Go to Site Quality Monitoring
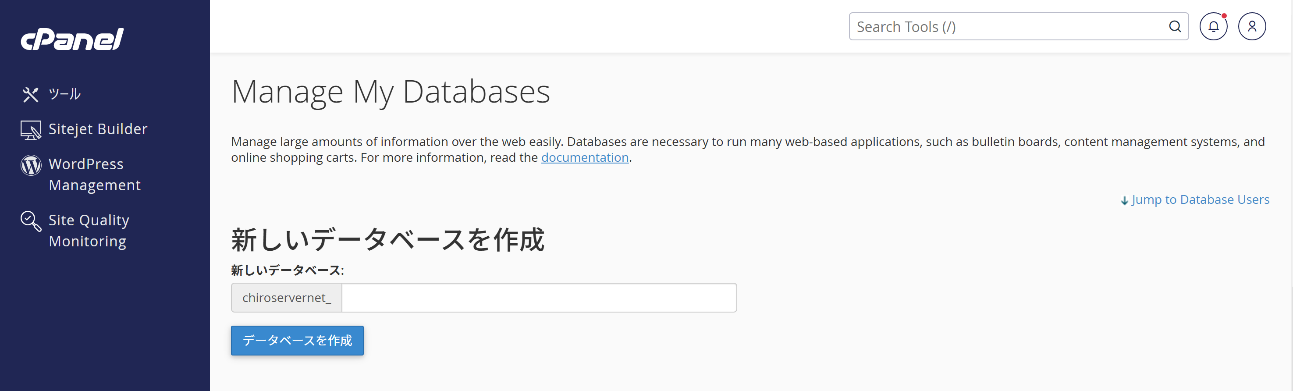This screenshot has width=1293, height=391. click(89, 231)
